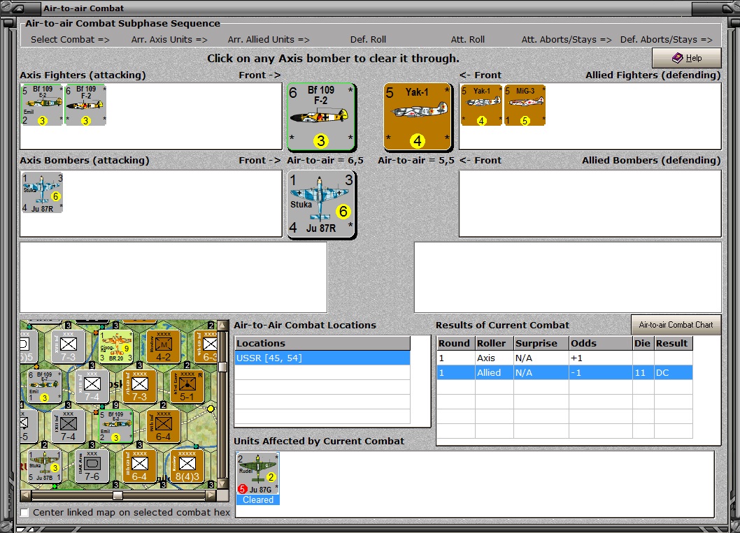Click the Roller column header
Viewport: 740px width, 533px height.
494,343
